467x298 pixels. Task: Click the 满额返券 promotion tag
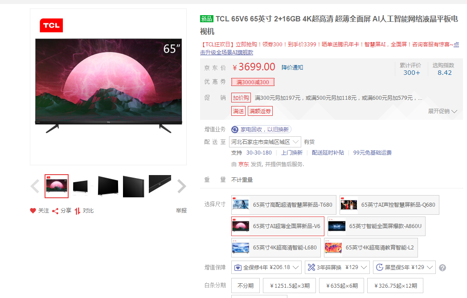click(260, 111)
